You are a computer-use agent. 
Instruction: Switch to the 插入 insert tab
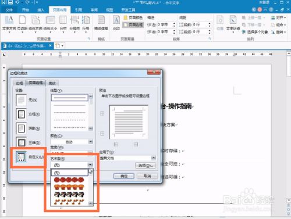tap(41, 10)
